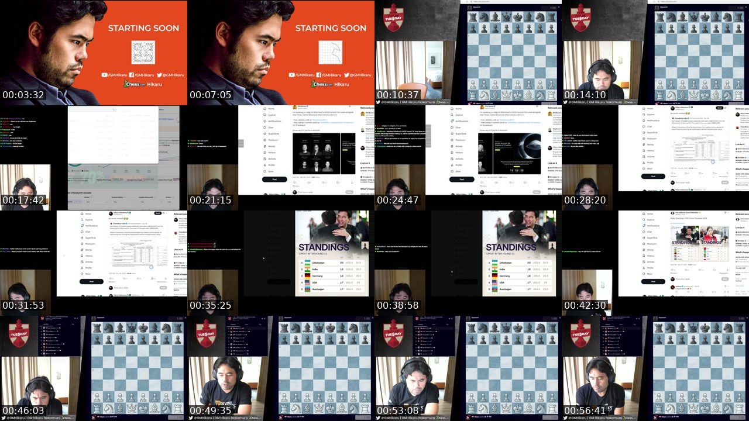Open the last frame at 00:56:41

click(655, 368)
